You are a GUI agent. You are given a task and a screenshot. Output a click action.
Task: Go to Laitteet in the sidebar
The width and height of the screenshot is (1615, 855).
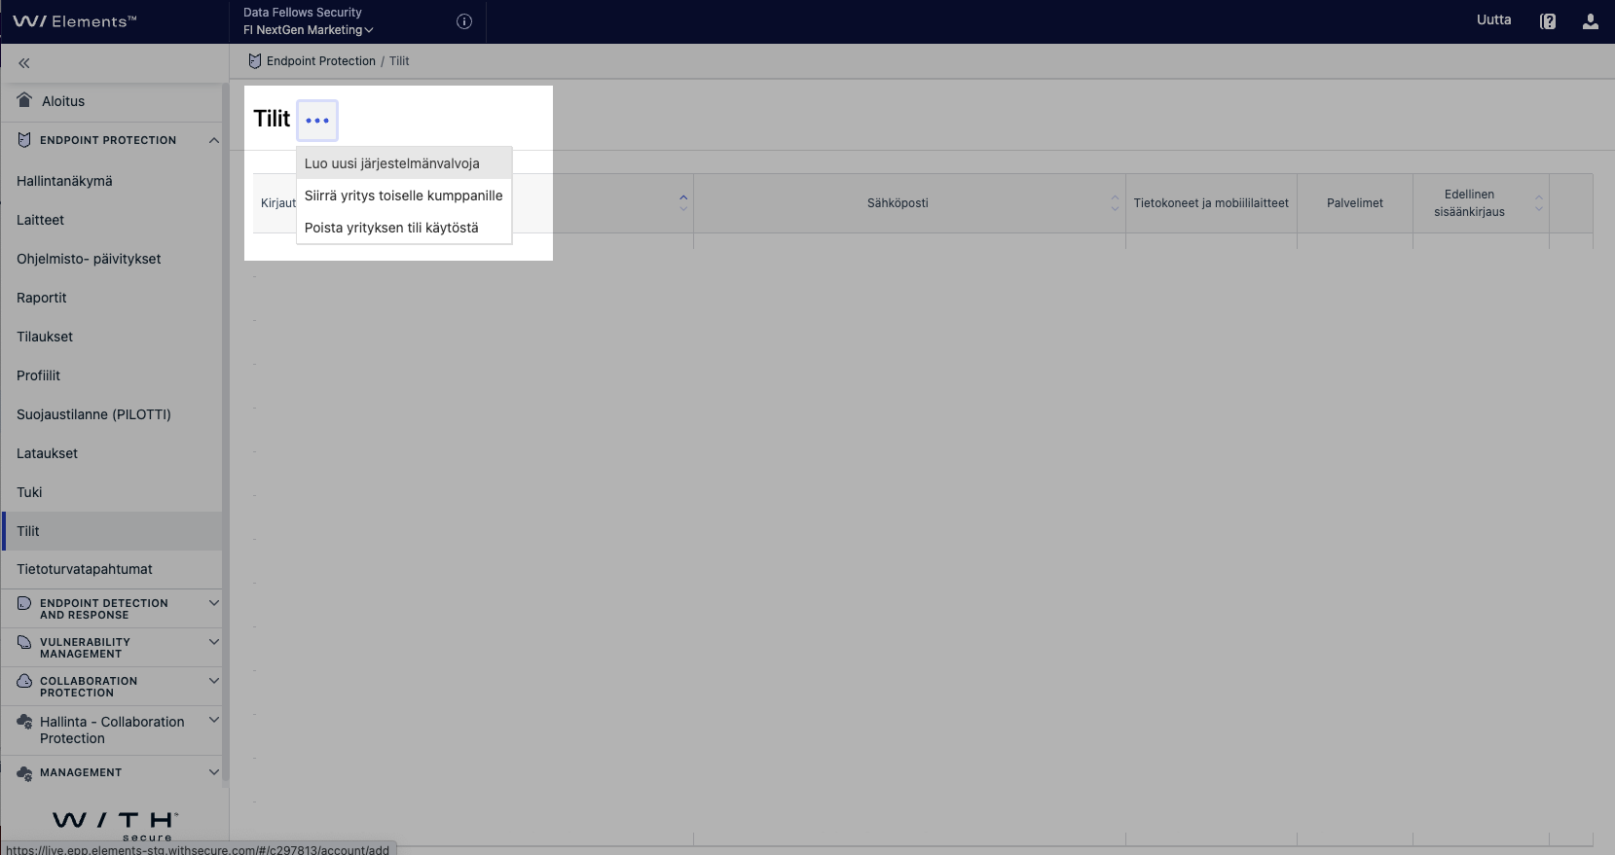[x=41, y=220]
